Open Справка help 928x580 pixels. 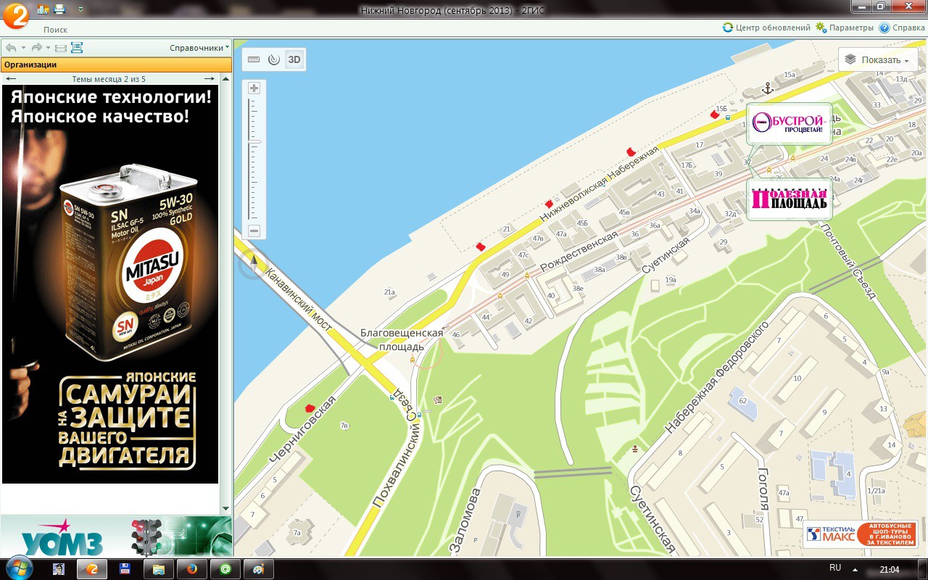click(x=902, y=28)
